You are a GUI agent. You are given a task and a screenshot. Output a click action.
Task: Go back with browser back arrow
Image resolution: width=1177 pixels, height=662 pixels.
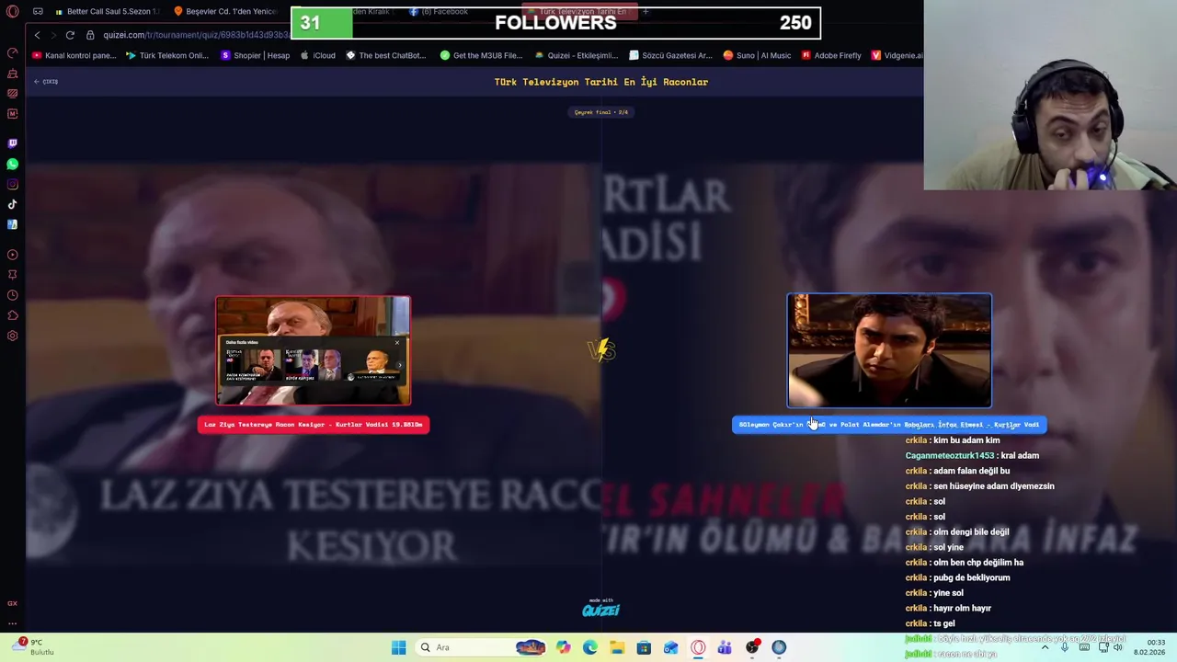tap(37, 35)
